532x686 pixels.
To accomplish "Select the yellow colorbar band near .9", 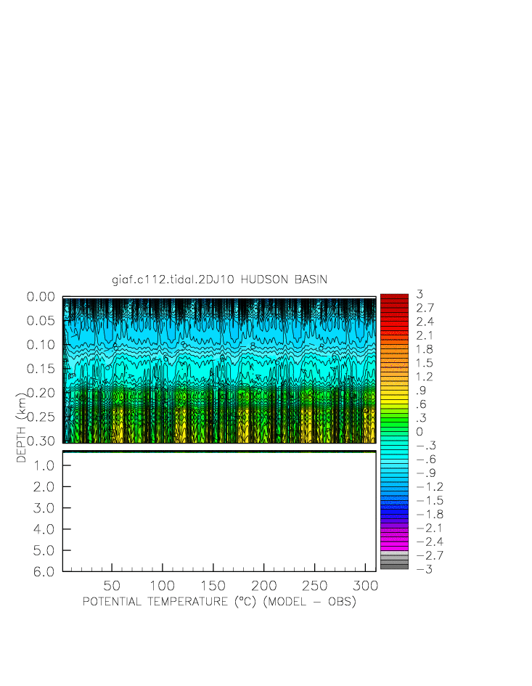I will (x=394, y=391).
